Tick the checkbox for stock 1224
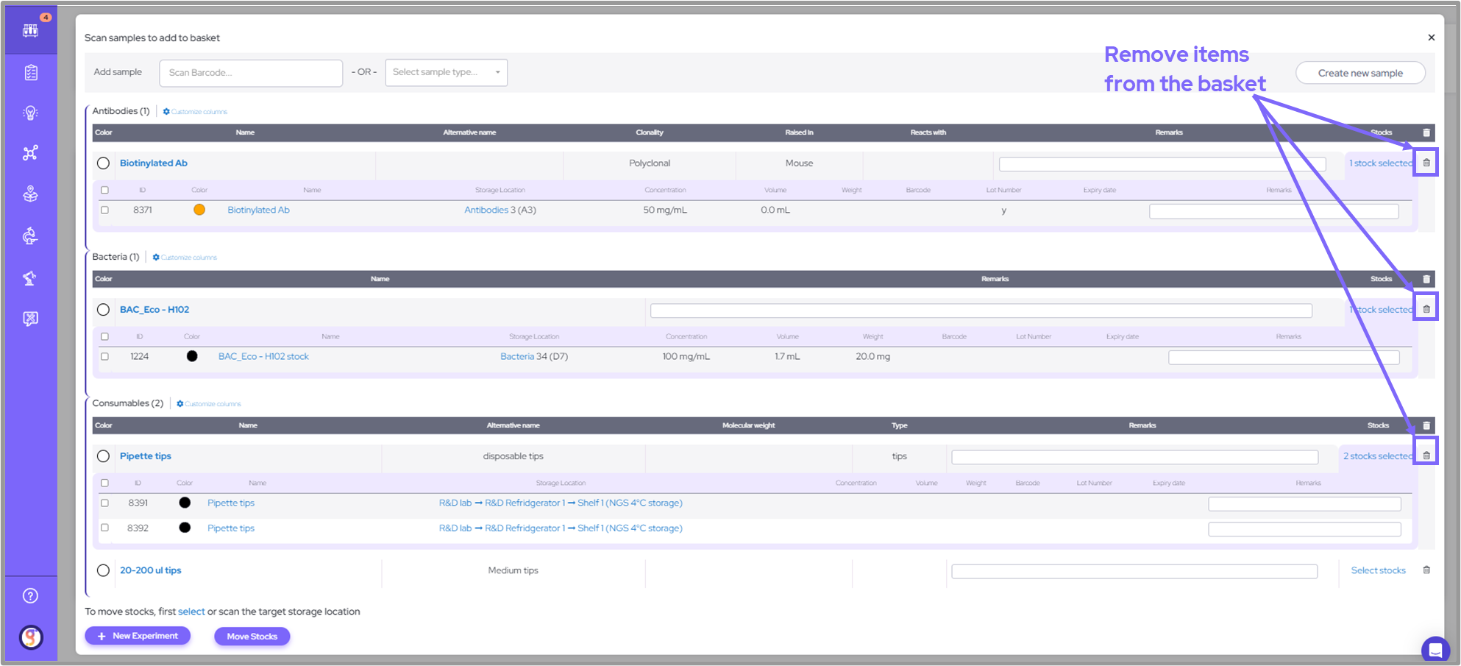 coord(104,357)
